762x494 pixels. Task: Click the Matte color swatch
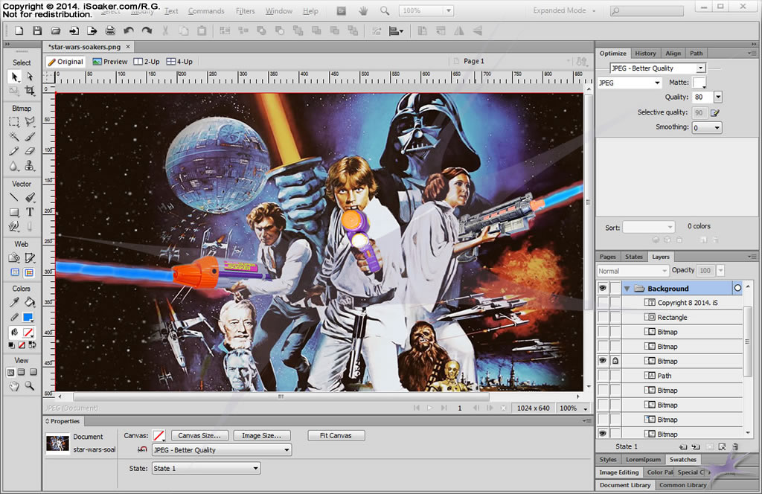[699, 83]
